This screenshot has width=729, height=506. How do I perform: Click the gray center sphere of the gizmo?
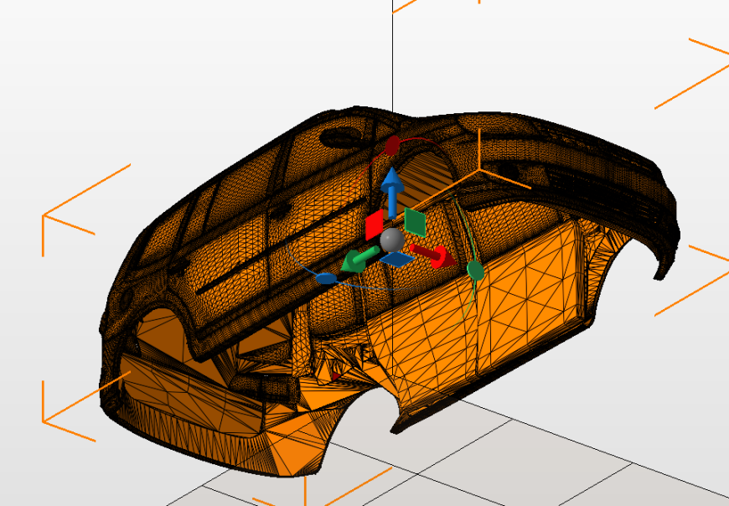coord(392,240)
